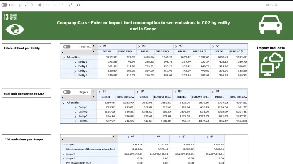Image resolution: width=293 pixels, height=164 pixels.
Task: Click the Climate Action eye logo
Action: [x=15, y=29]
